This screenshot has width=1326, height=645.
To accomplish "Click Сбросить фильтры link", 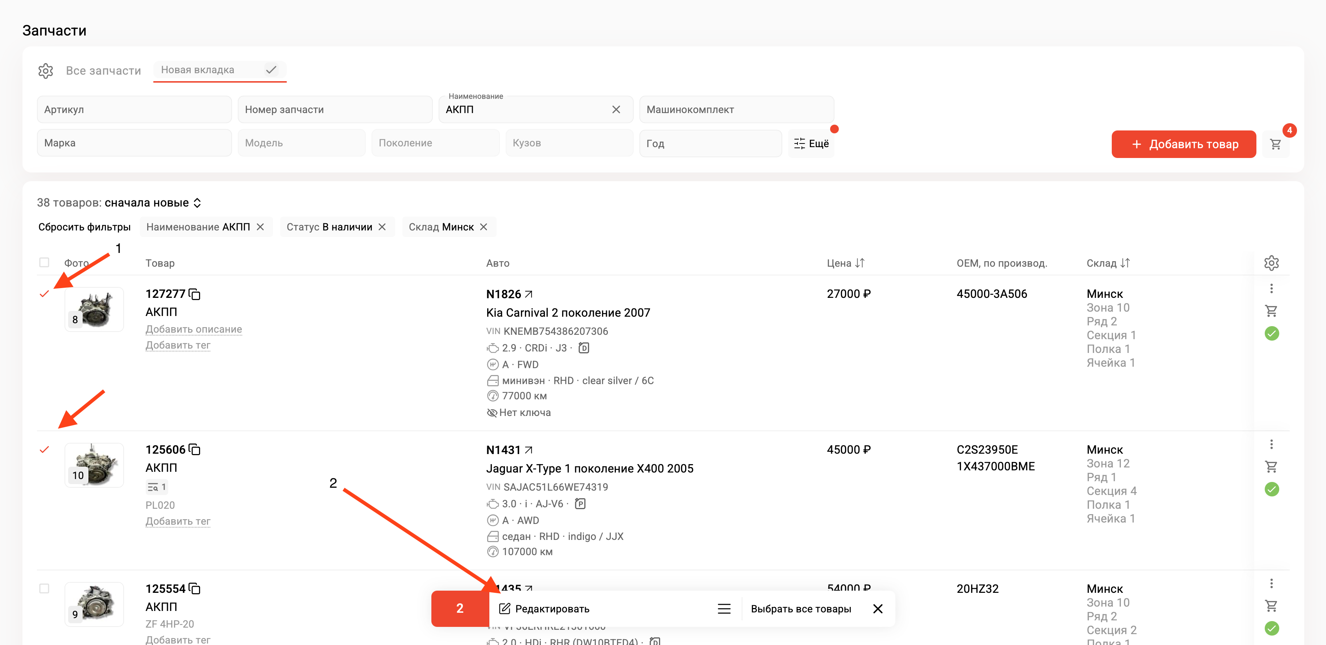I will coord(84,227).
